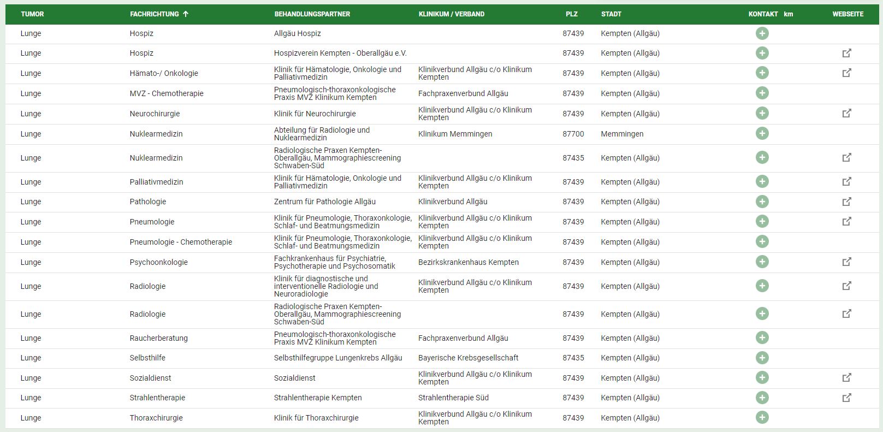Click the 'Fachkrankenhaus für Psychiatrie' partner cell
883x432 pixels.
tap(334, 262)
